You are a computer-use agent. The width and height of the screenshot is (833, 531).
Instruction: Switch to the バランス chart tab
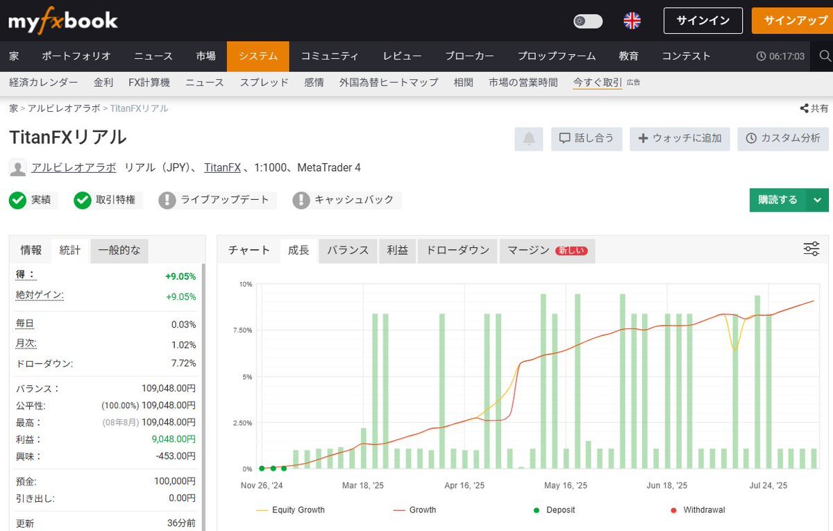point(348,251)
